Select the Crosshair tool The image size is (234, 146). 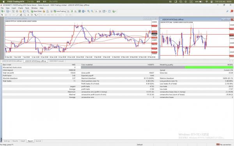pos(6,15)
